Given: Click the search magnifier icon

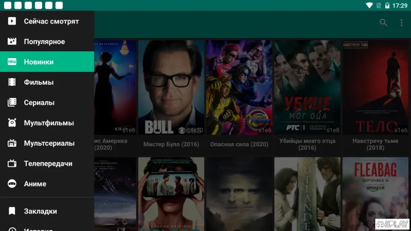Looking at the screenshot, I should click(383, 23).
